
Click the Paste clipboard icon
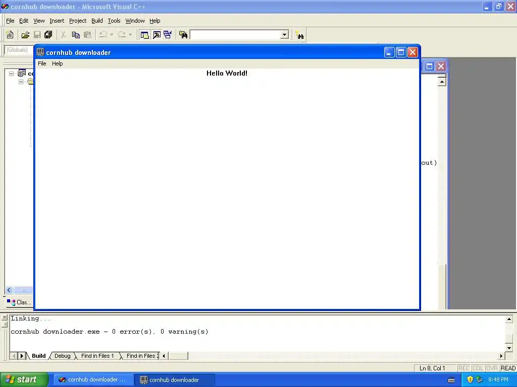(88, 35)
